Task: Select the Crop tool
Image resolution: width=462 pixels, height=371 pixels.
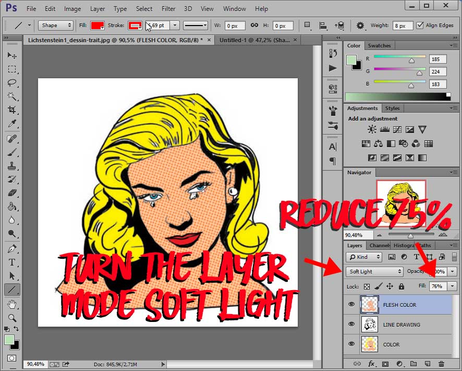Action: click(x=12, y=110)
